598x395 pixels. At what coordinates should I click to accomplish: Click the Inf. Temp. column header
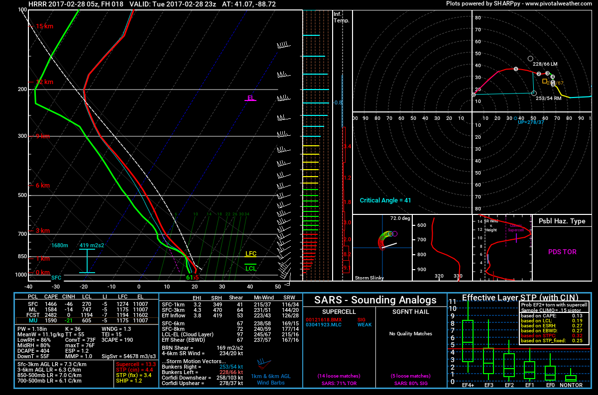coord(342,17)
